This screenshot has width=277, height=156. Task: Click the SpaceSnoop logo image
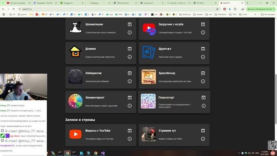click(149, 77)
